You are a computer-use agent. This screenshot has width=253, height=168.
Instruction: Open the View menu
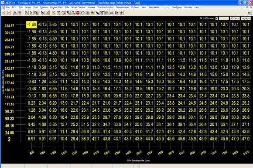tap(144, 7)
